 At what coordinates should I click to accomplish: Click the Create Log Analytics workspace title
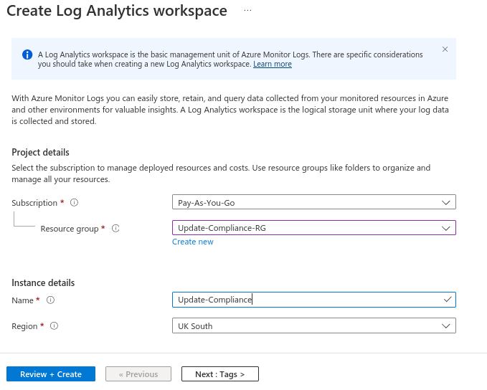click(x=117, y=11)
